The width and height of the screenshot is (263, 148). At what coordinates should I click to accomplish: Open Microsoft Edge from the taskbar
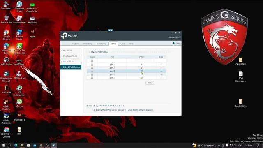coord(16,145)
